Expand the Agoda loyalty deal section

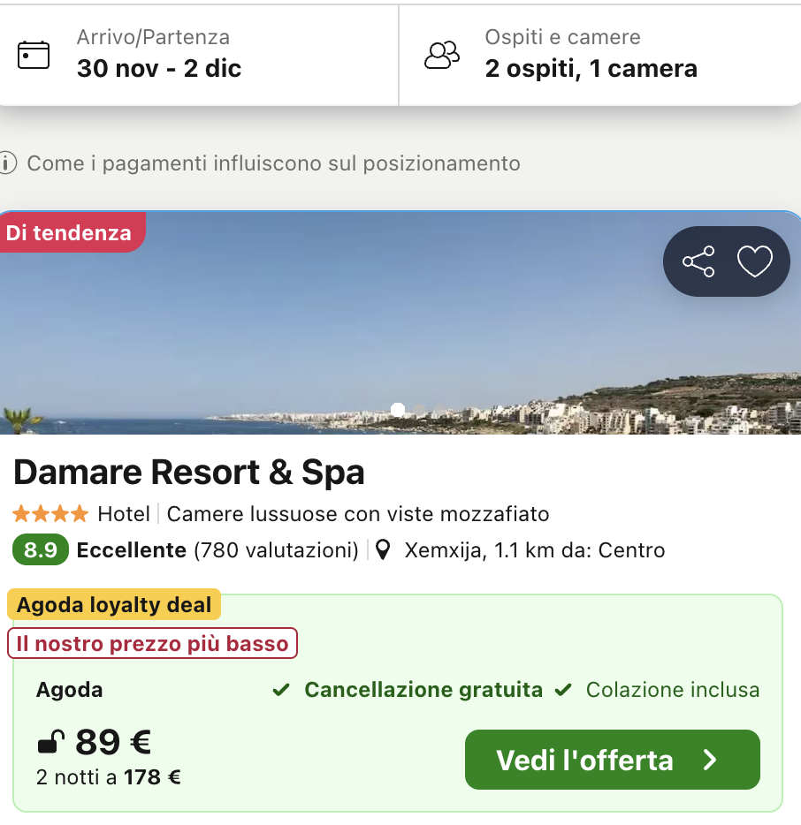click(x=113, y=604)
